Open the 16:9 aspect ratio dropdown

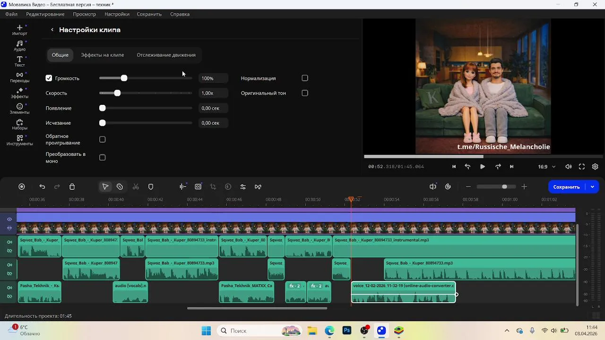(547, 167)
